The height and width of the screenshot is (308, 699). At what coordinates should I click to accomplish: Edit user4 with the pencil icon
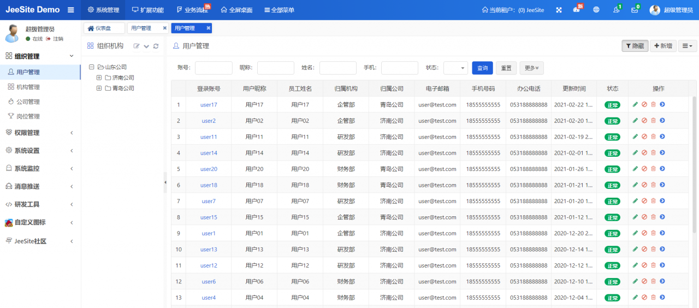click(x=635, y=298)
